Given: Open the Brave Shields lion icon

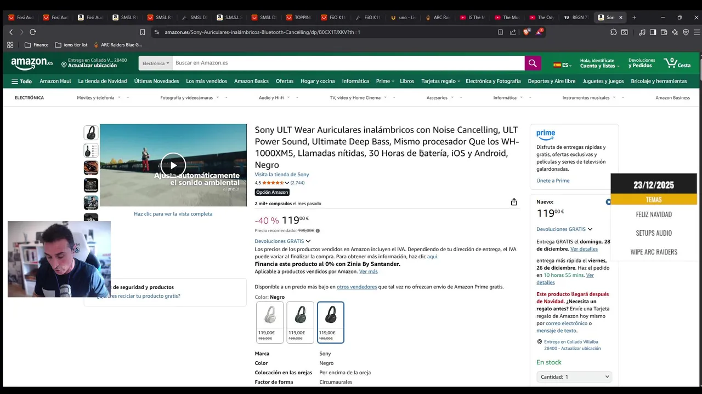Looking at the screenshot, I should click(527, 32).
